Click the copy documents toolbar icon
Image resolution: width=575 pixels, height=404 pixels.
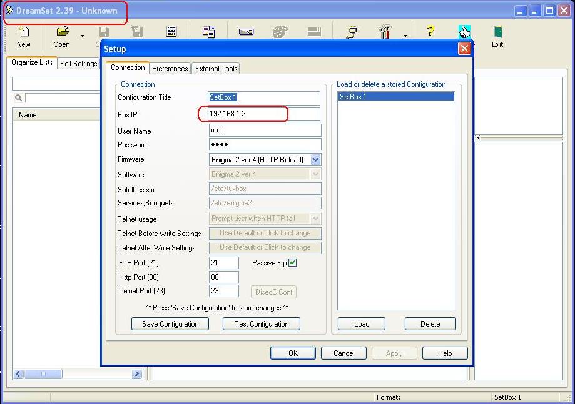[208, 32]
